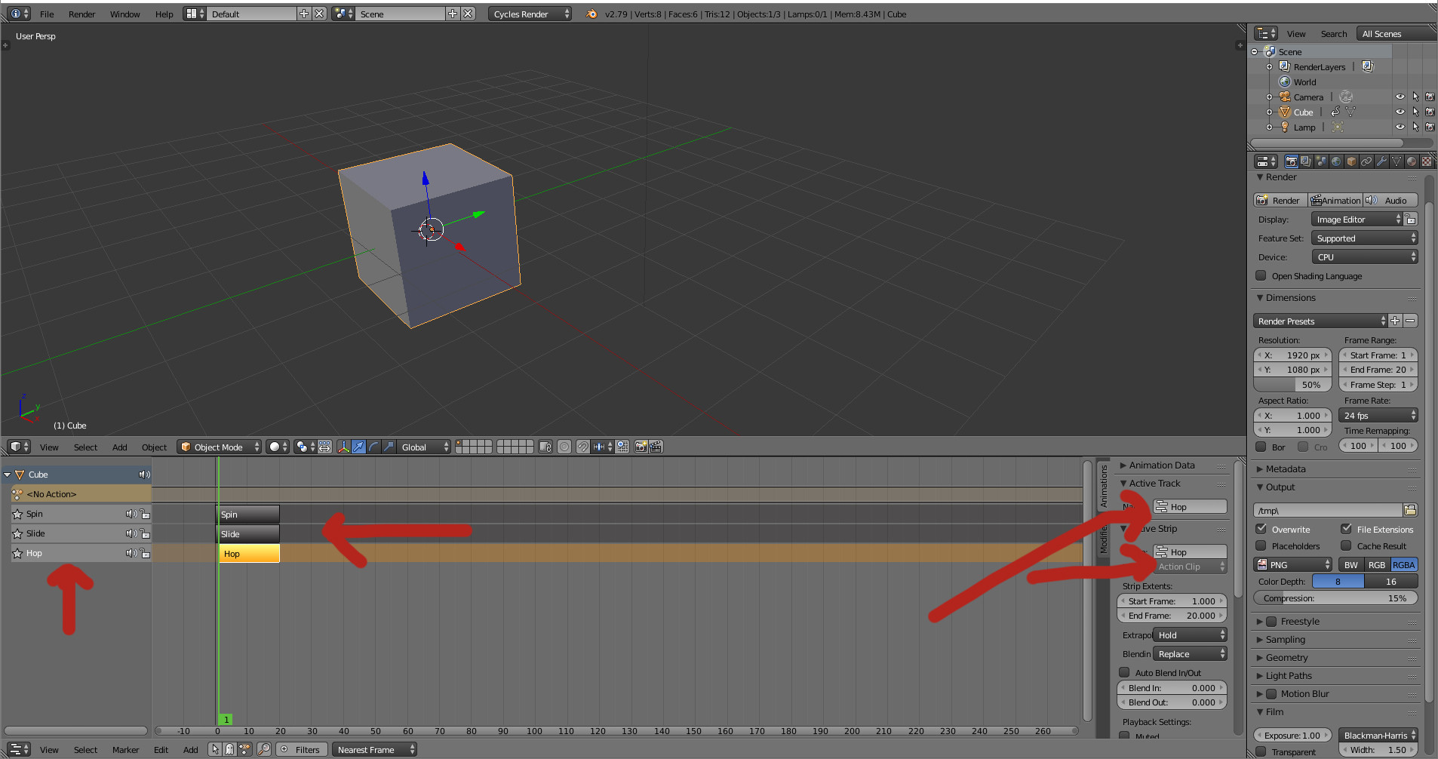The image size is (1438, 759).
Task: Open the Global orientation dropdown
Action: point(423,447)
